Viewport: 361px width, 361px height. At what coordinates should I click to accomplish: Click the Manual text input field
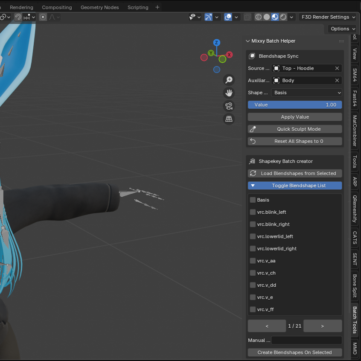306,340
